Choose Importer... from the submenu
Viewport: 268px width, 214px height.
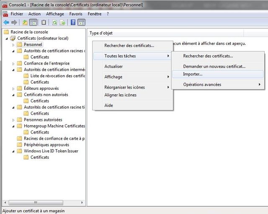218,74
